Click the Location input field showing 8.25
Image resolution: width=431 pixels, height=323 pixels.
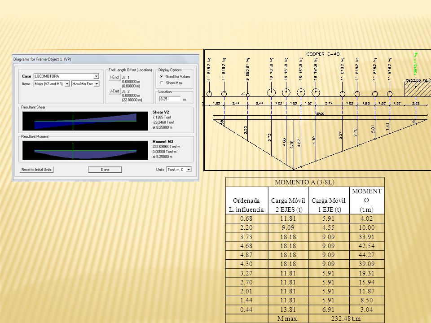[170, 99]
